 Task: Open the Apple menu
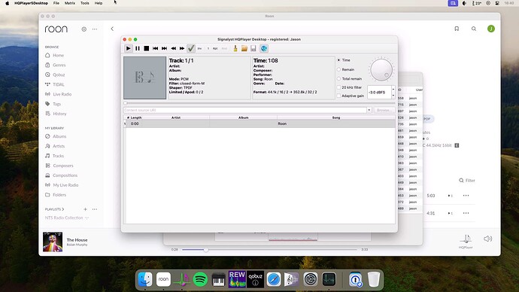(8, 3)
